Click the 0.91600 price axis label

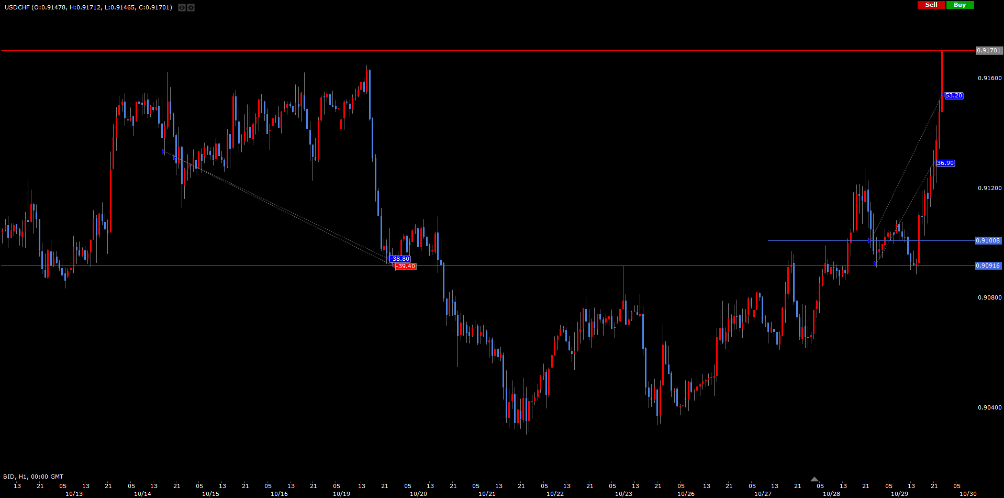(x=989, y=79)
